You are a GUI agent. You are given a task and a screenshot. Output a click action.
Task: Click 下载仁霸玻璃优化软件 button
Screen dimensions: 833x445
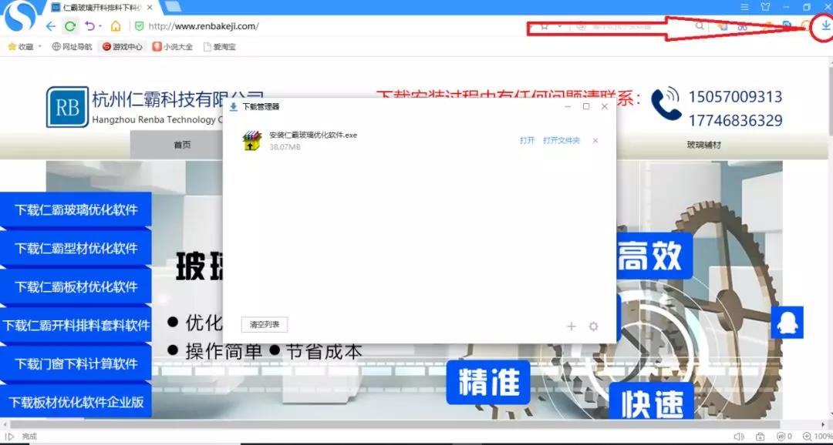tap(76, 209)
